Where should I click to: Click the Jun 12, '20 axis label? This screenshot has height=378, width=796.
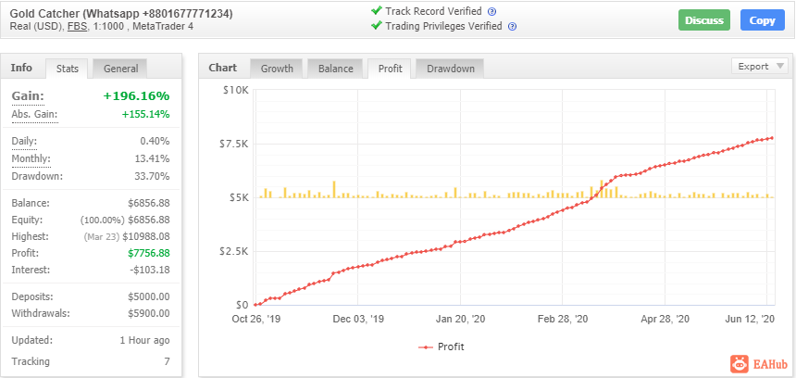coord(750,319)
